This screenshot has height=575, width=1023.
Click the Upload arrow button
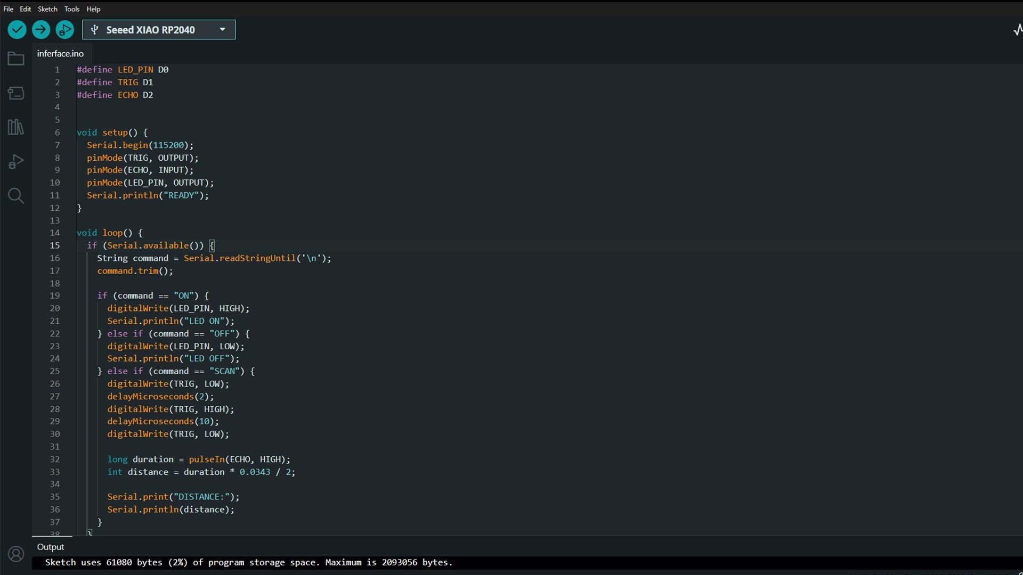(x=41, y=30)
